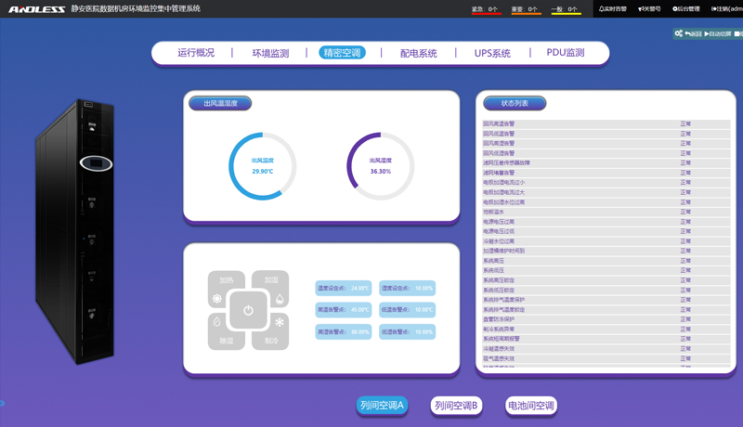Select the 配电系统 tab
This screenshot has height=427, width=743.
click(418, 53)
